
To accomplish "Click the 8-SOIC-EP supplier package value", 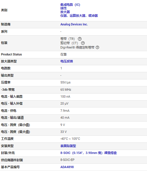I will pyautogui.click(x=67, y=160).
